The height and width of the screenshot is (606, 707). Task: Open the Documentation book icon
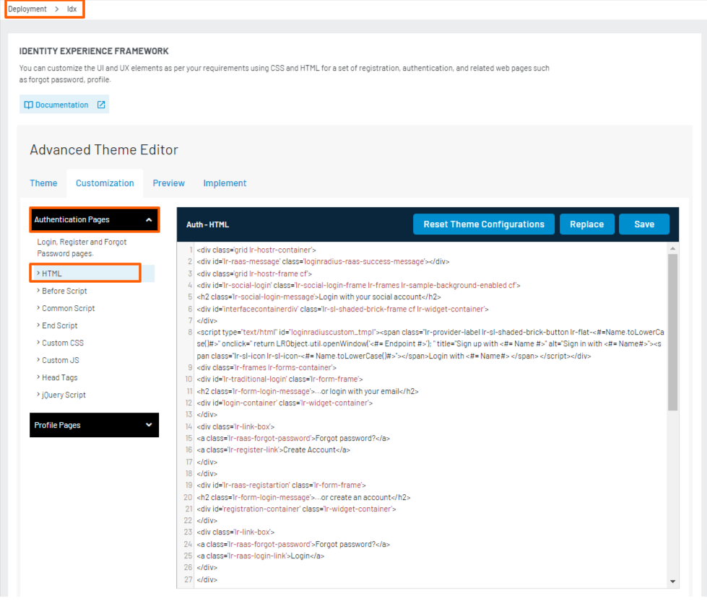[30, 104]
